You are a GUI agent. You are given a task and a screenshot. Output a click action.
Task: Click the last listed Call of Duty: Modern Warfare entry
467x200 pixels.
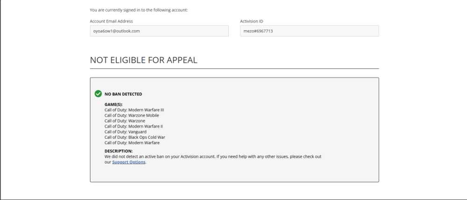tap(132, 143)
